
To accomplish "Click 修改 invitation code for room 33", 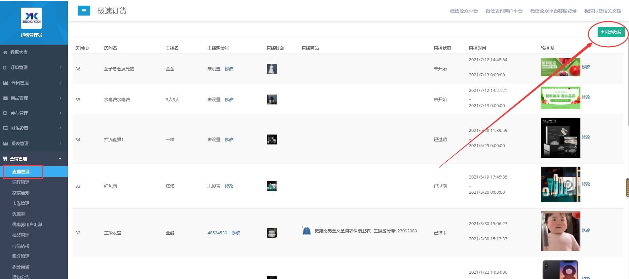I will [229, 186].
